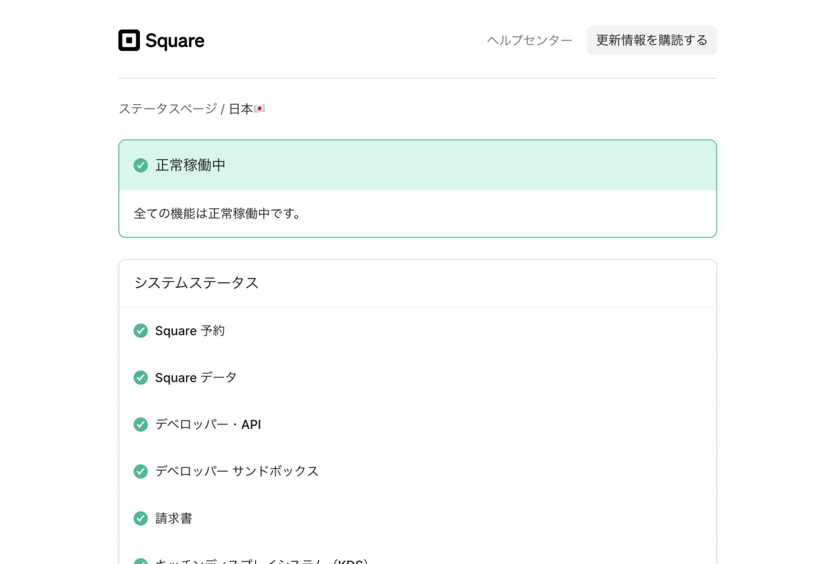Click the status icon for Square データ
Screen dimensions: 839x564
[140, 377]
